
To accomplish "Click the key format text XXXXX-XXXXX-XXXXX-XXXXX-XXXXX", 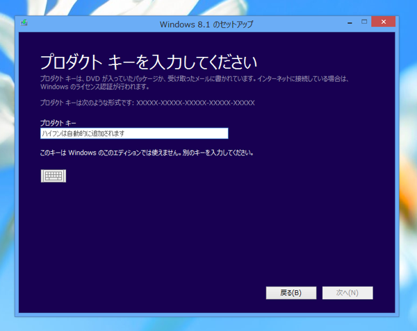I will [196, 103].
